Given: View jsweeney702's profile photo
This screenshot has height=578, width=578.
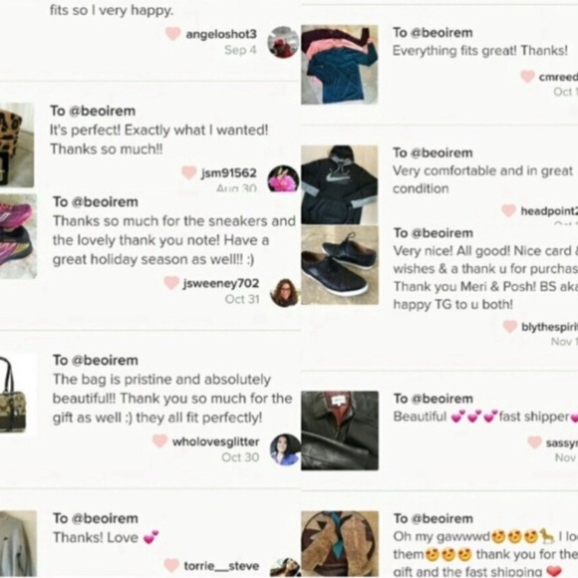Looking at the screenshot, I should click(285, 293).
